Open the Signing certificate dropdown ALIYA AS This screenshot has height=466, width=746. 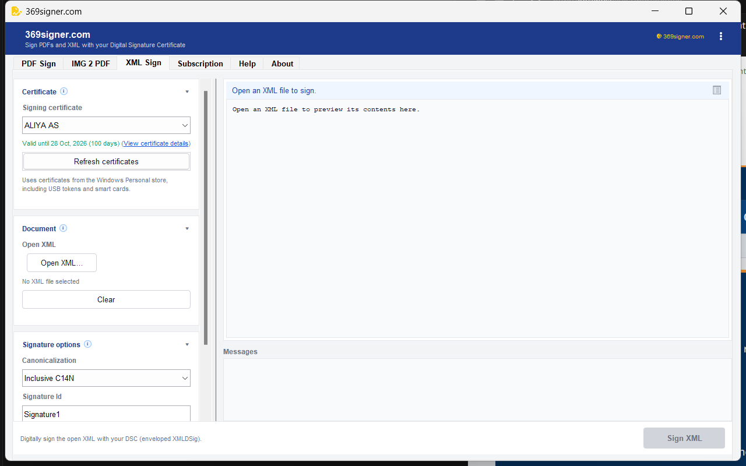coord(106,125)
